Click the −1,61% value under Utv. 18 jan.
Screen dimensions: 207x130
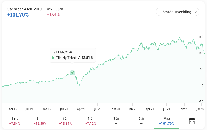click(x=53, y=14)
